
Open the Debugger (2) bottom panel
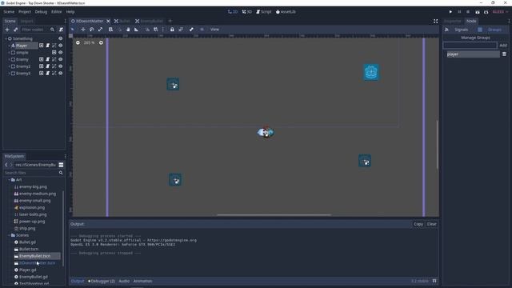coord(102,281)
